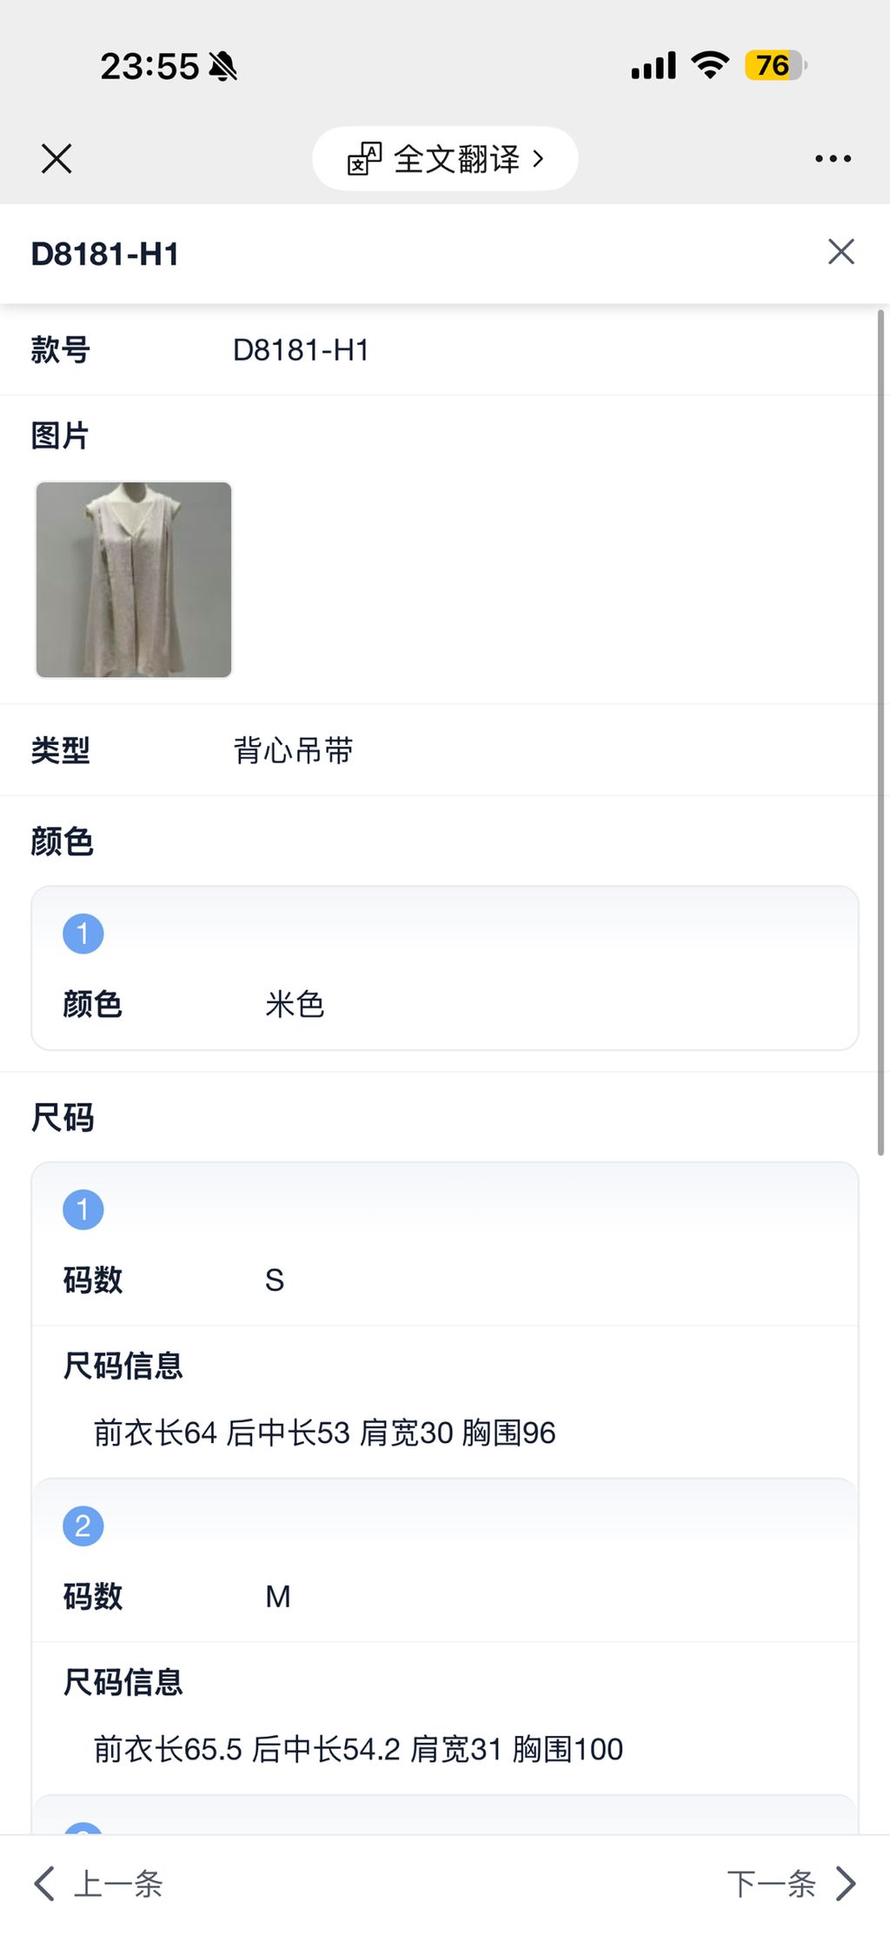Open the vest product image thumbnail
890x1935 pixels.
click(x=134, y=580)
